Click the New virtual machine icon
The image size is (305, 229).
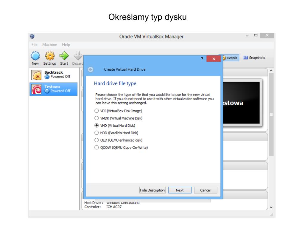pos(35,56)
